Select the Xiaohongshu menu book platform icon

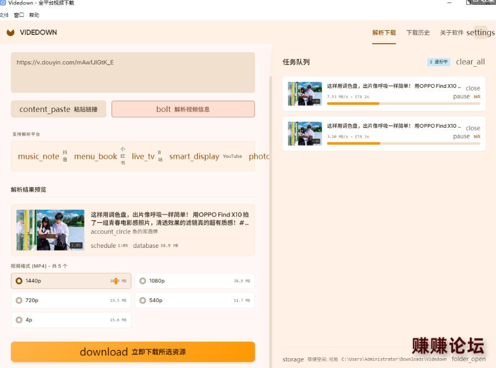[x=95, y=156]
